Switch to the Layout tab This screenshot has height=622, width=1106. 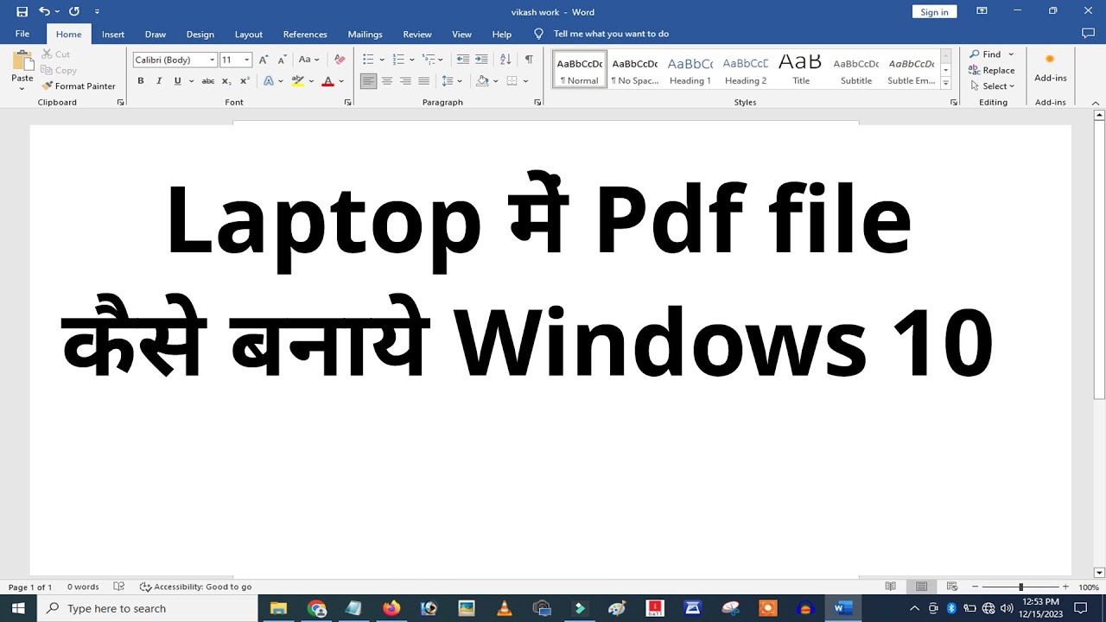tap(249, 35)
